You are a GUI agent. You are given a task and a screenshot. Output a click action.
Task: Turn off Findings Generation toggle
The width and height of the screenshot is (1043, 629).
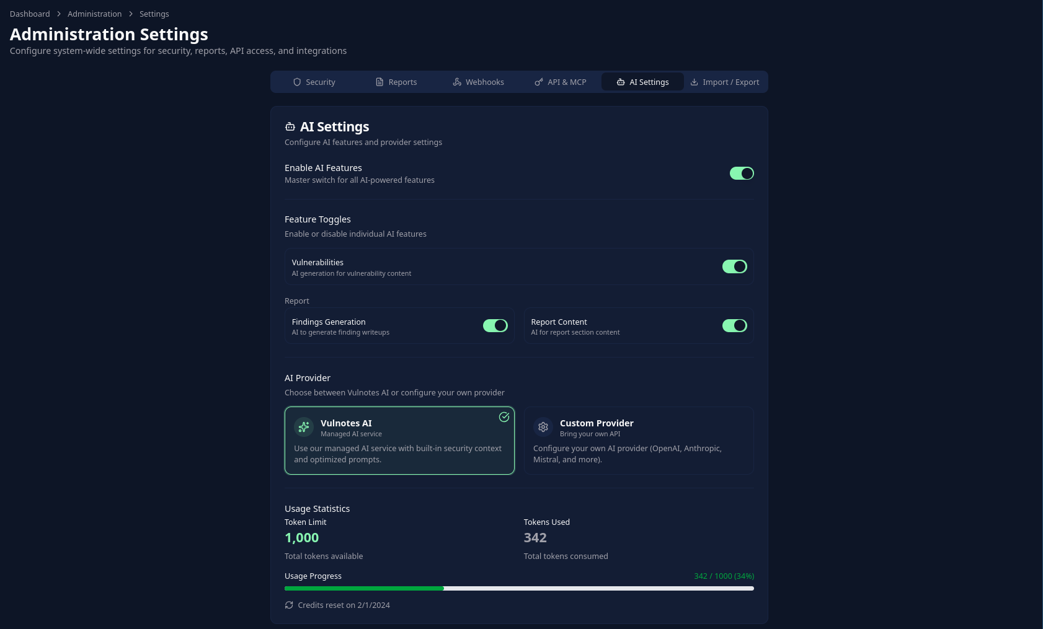[495, 326]
